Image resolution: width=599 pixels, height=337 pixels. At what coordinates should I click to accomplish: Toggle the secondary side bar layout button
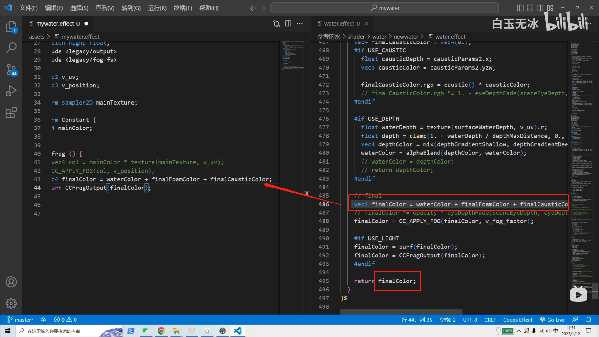click(x=540, y=8)
